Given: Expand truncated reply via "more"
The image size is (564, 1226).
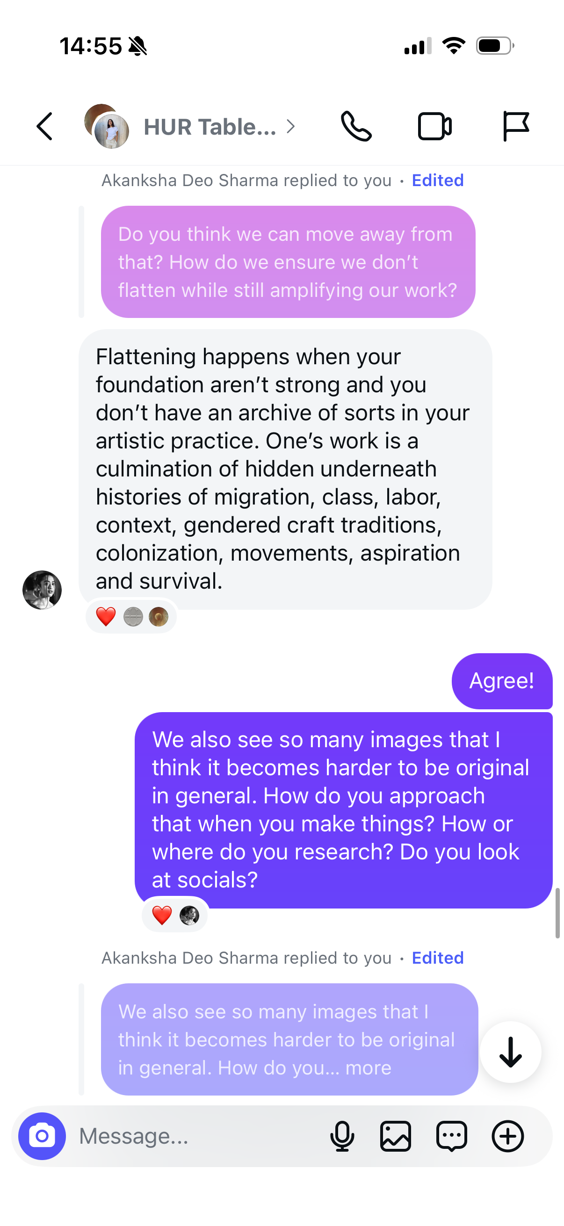Looking at the screenshot, I should (x=369, y=1067).
